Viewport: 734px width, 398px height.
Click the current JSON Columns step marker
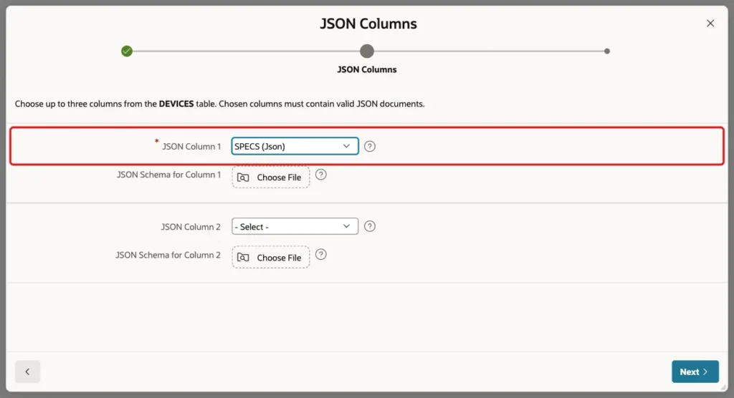click(367, 51)
